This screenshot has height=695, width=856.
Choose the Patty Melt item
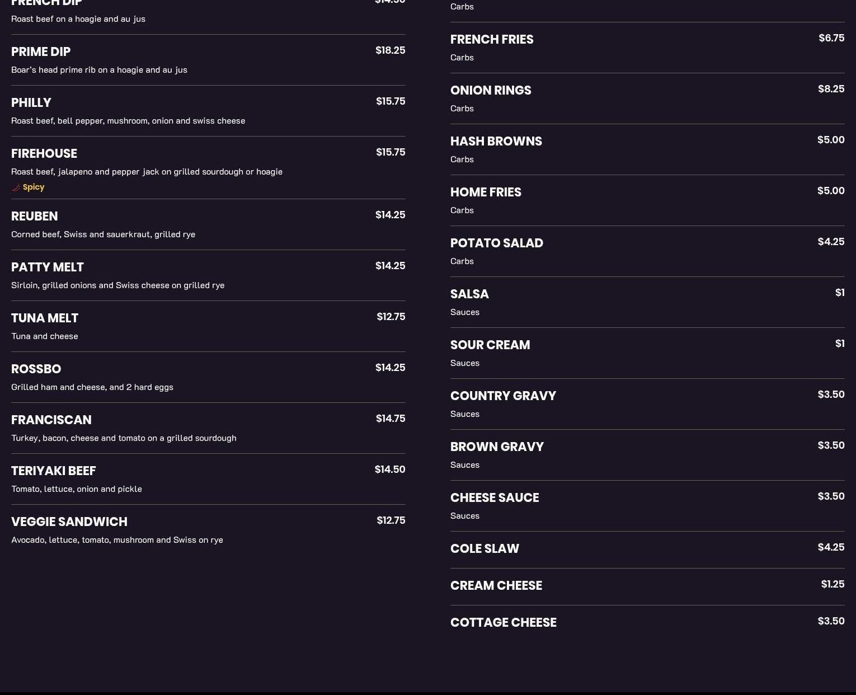point(48,267)
